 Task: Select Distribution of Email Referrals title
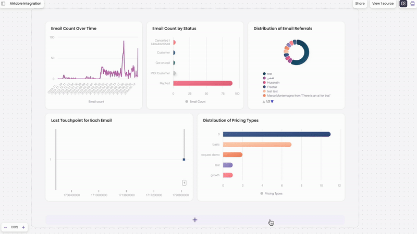click(283, 29)
